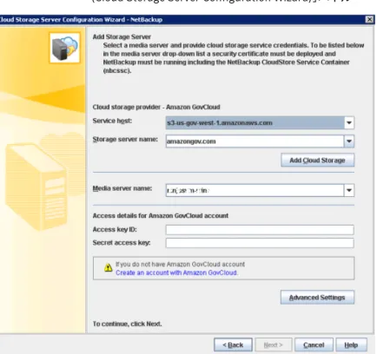The width and height of the screenshot is (377, 354).
Task: Click the Media server name label
Action: click(x=122, y=188)
